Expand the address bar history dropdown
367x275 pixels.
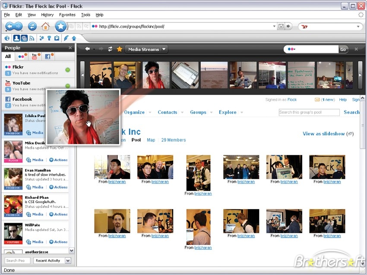tap(275, 26)
